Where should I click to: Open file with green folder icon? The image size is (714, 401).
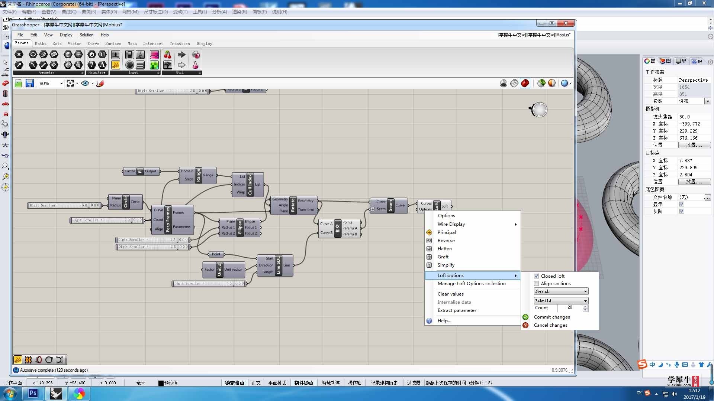point(18,83)
